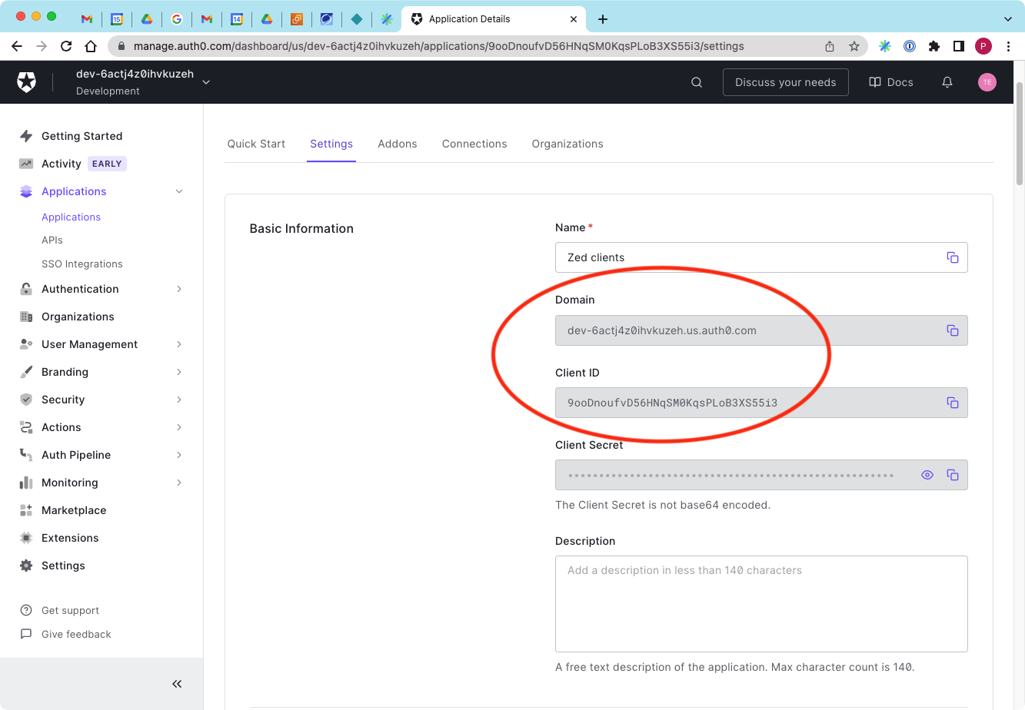Expand the Actions section
The width and height of the screenshot is (1025, 710).
179,427
